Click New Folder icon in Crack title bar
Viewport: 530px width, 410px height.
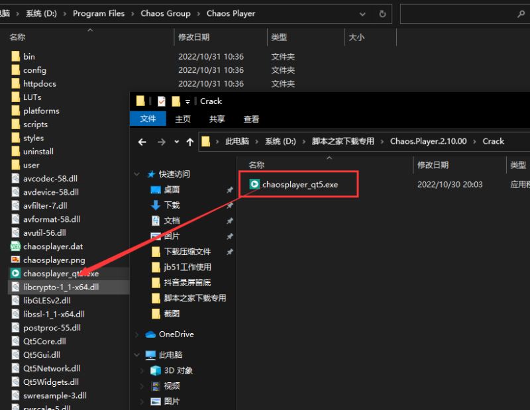pyautogui.click(x=176, y=101)
